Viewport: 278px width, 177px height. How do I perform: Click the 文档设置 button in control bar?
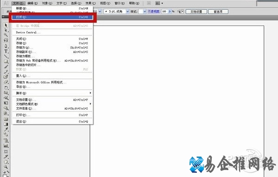[196, 12]
